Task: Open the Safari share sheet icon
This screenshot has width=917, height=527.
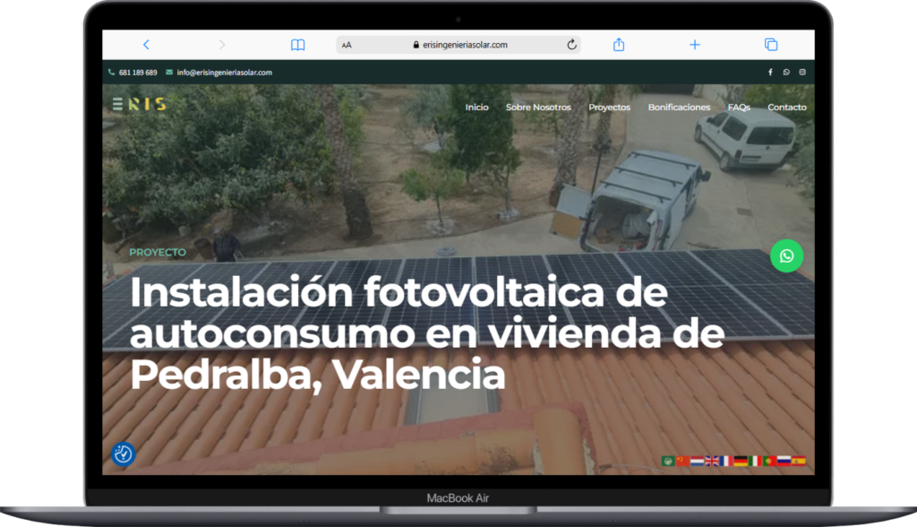Action: (619, 45)
